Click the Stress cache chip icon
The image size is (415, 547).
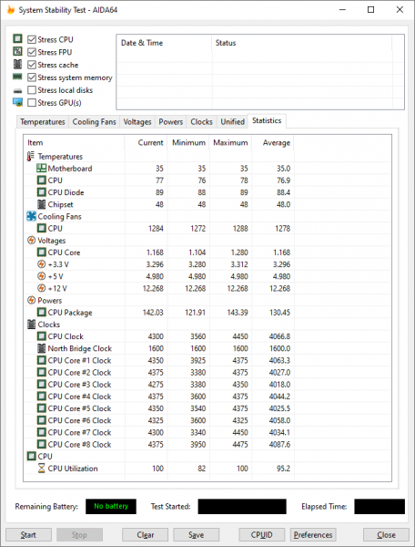(17, 64)
